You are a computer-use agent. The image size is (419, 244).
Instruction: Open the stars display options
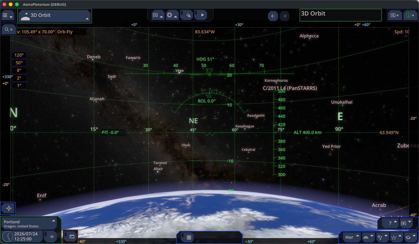tap(382, 237)
